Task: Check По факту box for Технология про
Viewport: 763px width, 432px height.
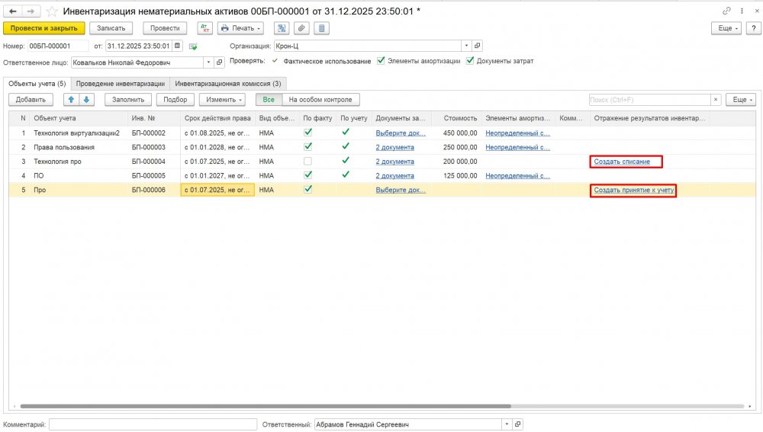Action: (x=307, y=162)
